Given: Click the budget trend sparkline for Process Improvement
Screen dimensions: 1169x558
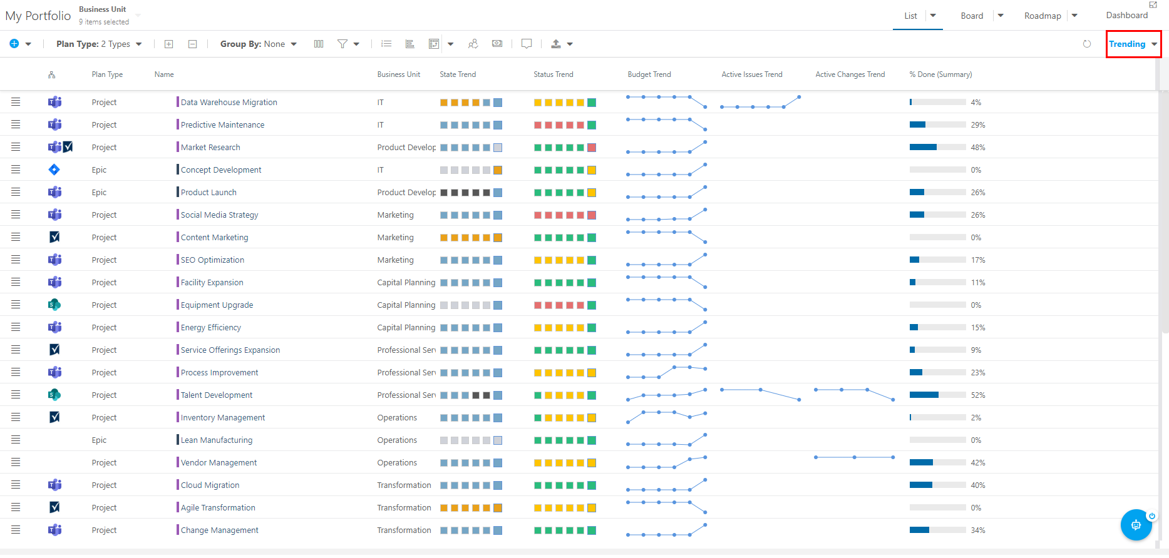Looking at the screenshot, I should (x=666, y=372).
